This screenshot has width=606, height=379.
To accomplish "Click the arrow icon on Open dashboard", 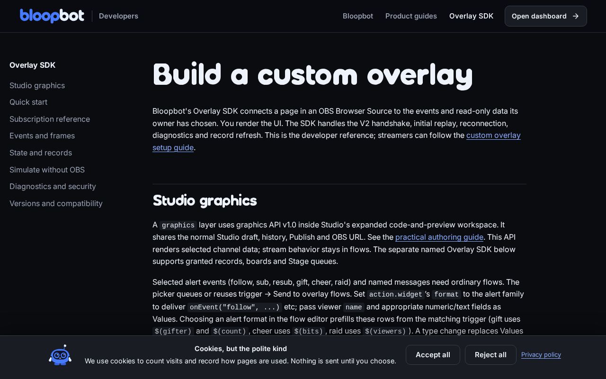I will [x=576, y=16].
